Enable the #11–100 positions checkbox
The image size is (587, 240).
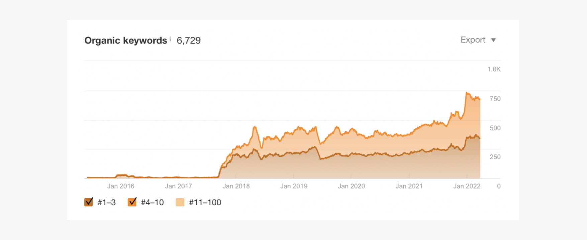click(x=180, y=202)
